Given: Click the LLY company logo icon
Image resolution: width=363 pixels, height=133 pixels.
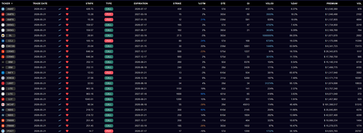Looking at the screenshot, I should tap(3, 99).
